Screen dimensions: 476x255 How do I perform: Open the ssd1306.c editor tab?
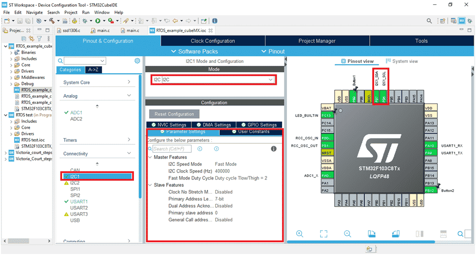[x=69, y=30]
